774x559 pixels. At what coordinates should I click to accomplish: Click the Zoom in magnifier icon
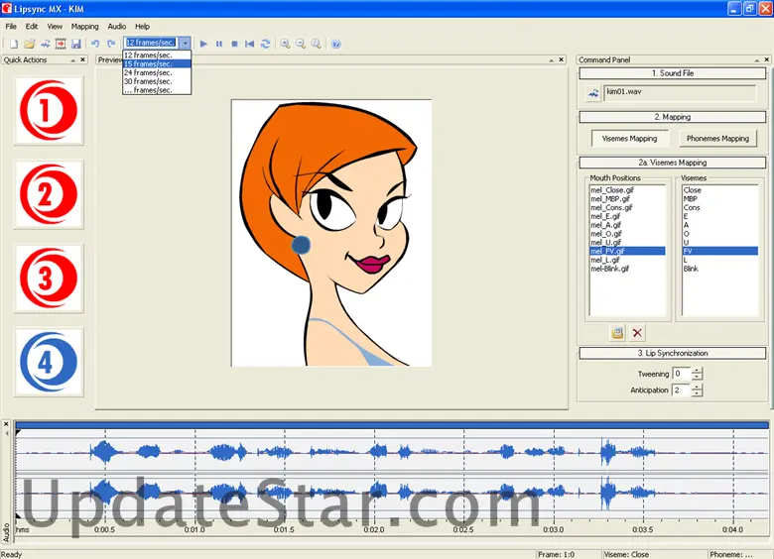pyautogui.click(x=285, y=44)
